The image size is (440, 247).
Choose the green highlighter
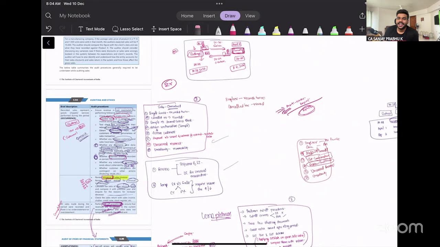coord(334,30)
